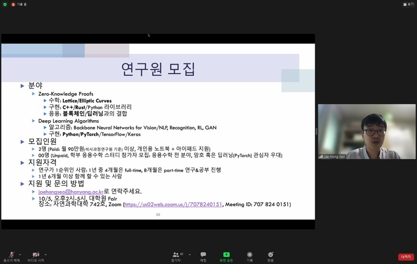Expand audio options arrow beside the microphone

point(20,255)
